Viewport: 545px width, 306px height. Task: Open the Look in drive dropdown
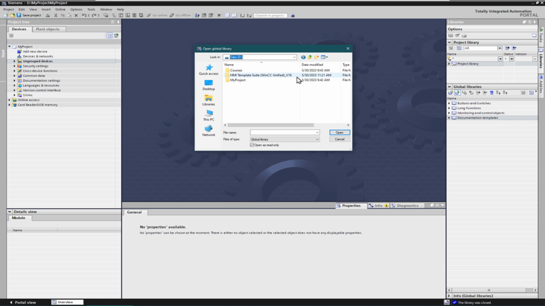[x=294, y=57]
